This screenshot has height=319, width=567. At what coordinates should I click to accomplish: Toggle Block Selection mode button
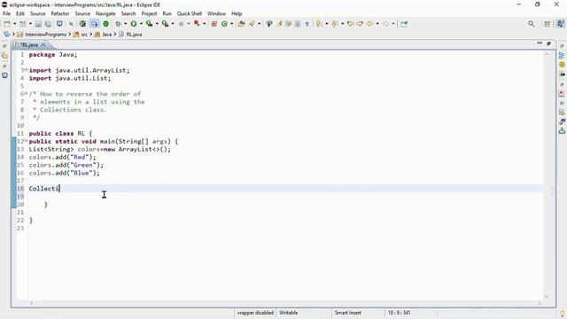[x=298, y=24]
